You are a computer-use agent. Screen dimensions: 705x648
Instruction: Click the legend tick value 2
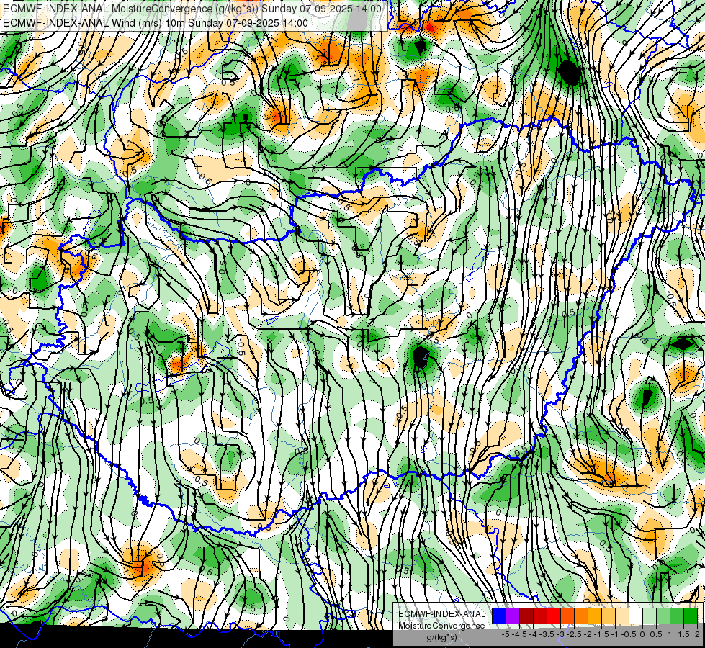coord(697,634)
